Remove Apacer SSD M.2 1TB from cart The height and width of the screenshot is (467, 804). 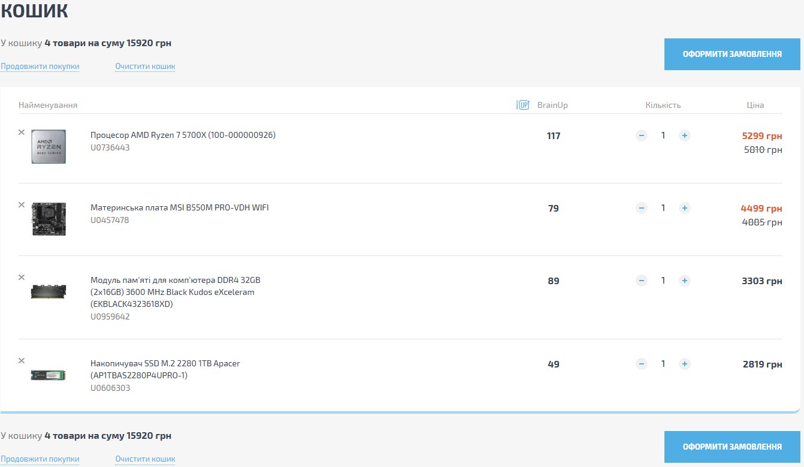[x=22, y=361]
